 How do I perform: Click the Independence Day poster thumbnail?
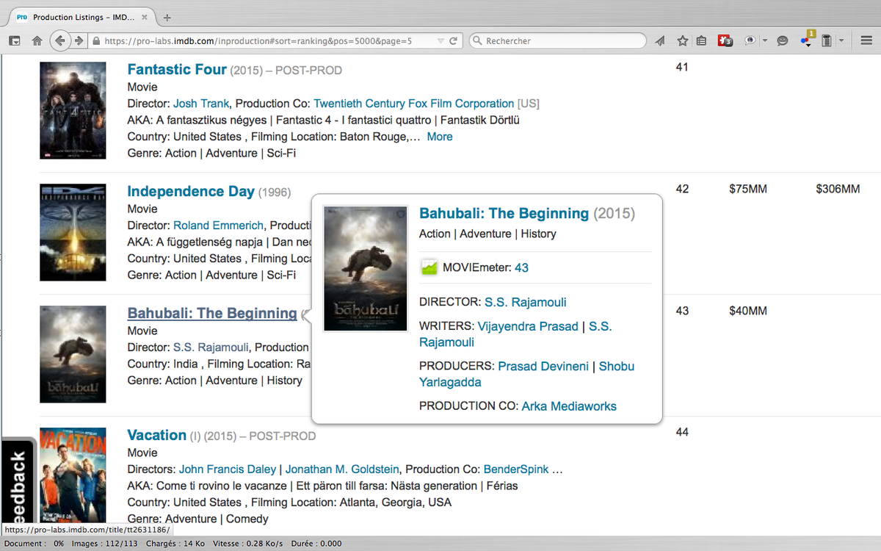pos(73,232)
